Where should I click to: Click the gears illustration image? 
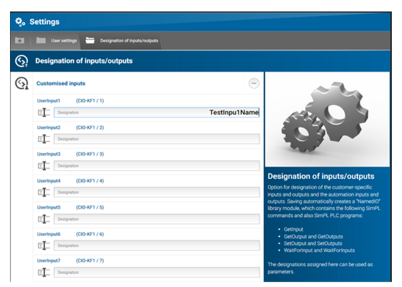(327, 119)
